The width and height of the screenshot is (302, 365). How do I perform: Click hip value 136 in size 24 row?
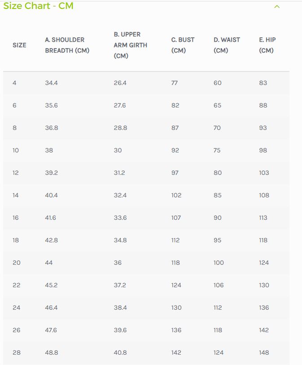(x=264, y=307)
